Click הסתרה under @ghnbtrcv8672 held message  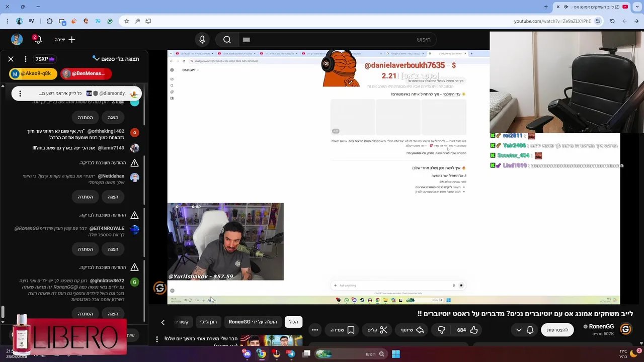85,314
